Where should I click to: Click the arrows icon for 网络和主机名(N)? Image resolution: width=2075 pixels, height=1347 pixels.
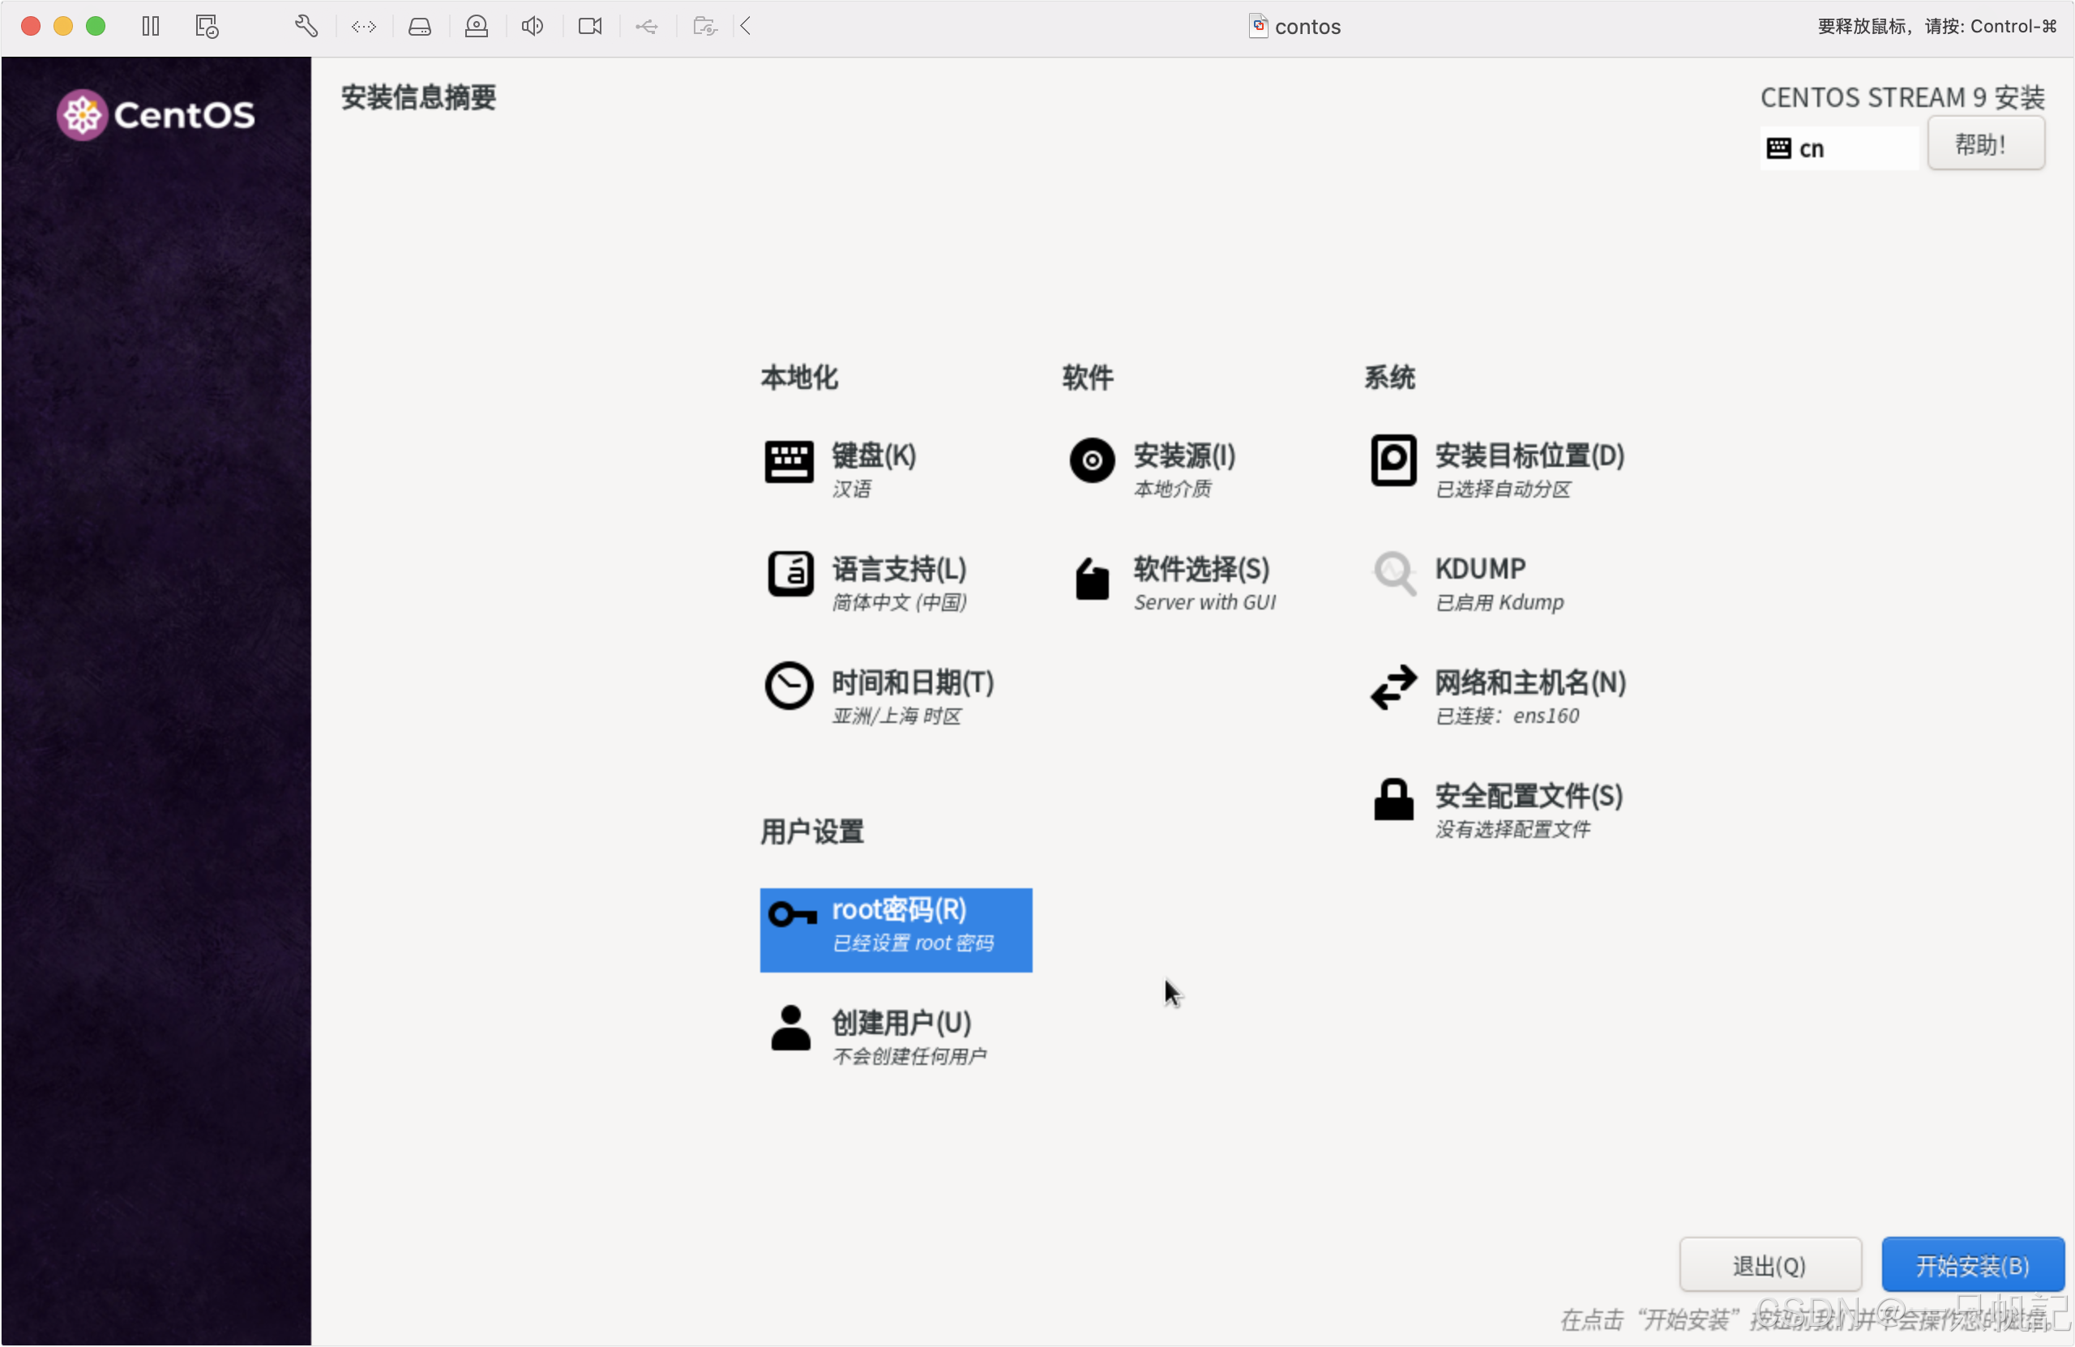point(1393,688)
